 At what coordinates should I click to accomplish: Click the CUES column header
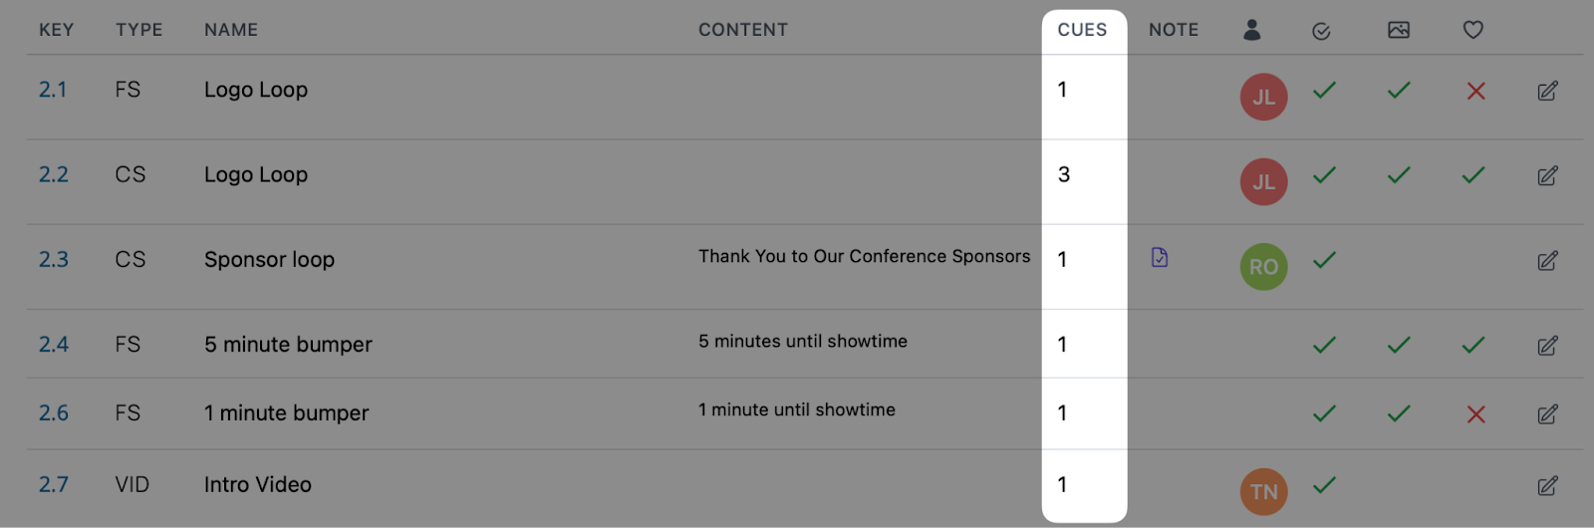[1082, 30]
